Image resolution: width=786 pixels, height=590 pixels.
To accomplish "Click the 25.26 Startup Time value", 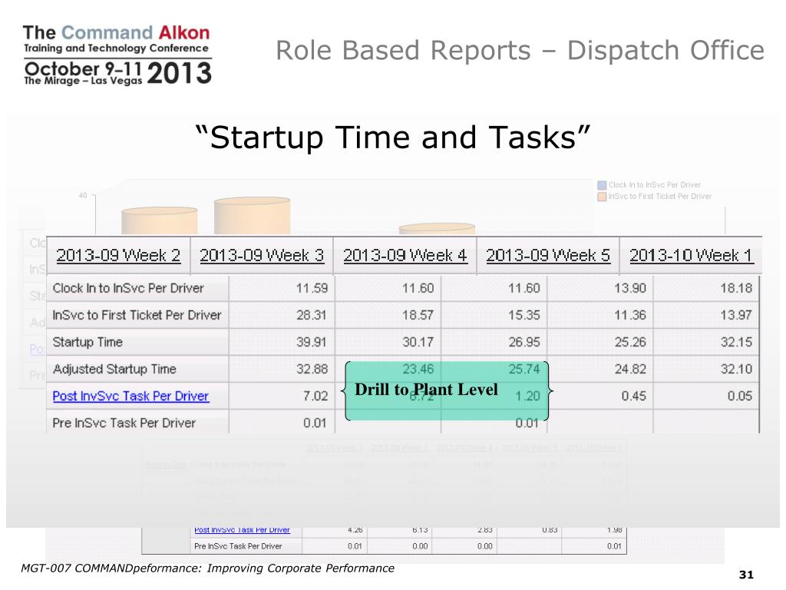I will pyautogui.click(x=630, y=342).
